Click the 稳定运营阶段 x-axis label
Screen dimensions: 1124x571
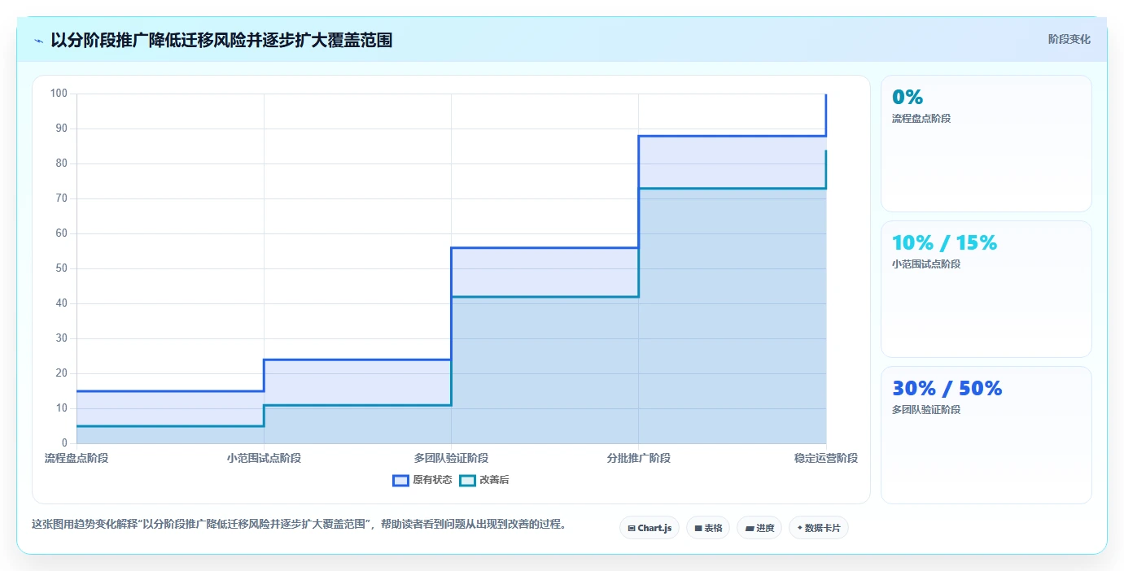[x=826, y=458]
